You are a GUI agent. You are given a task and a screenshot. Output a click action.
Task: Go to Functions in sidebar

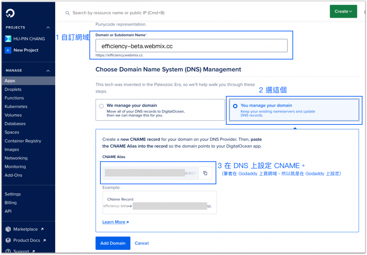[x=14, y=98]
